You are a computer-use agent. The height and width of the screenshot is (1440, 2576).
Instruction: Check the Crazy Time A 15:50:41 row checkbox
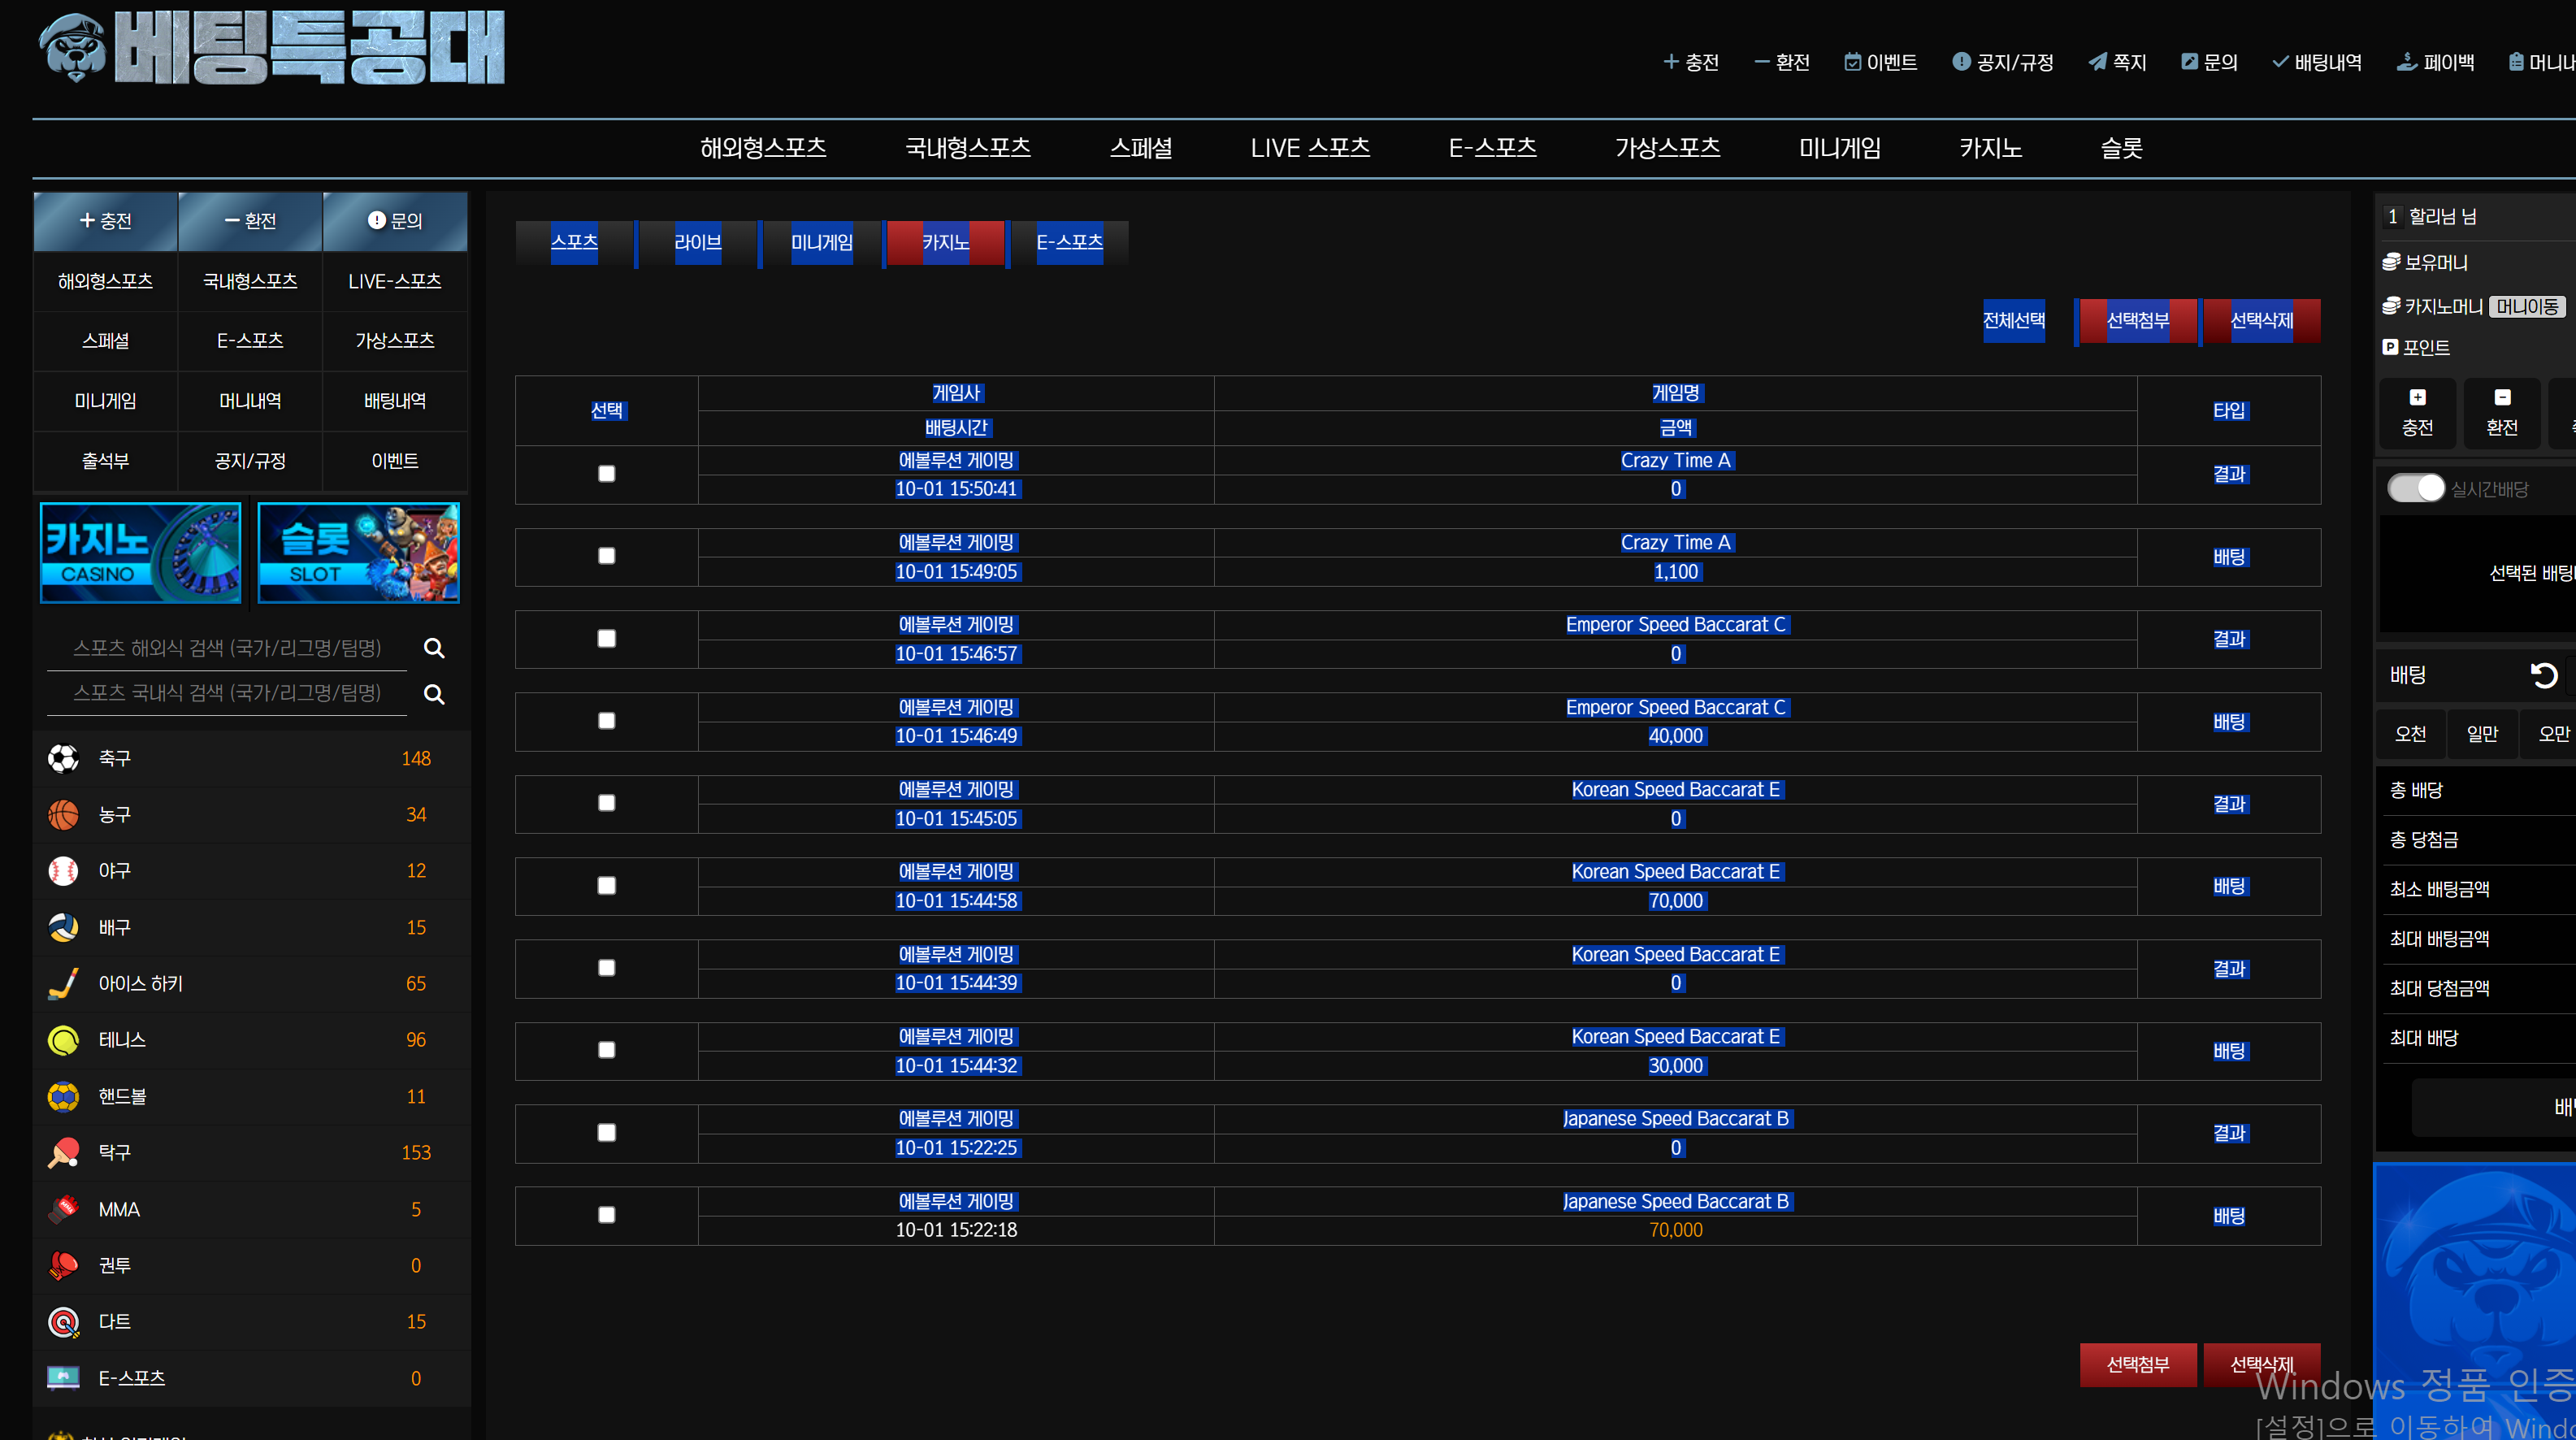tap(606, 474)
